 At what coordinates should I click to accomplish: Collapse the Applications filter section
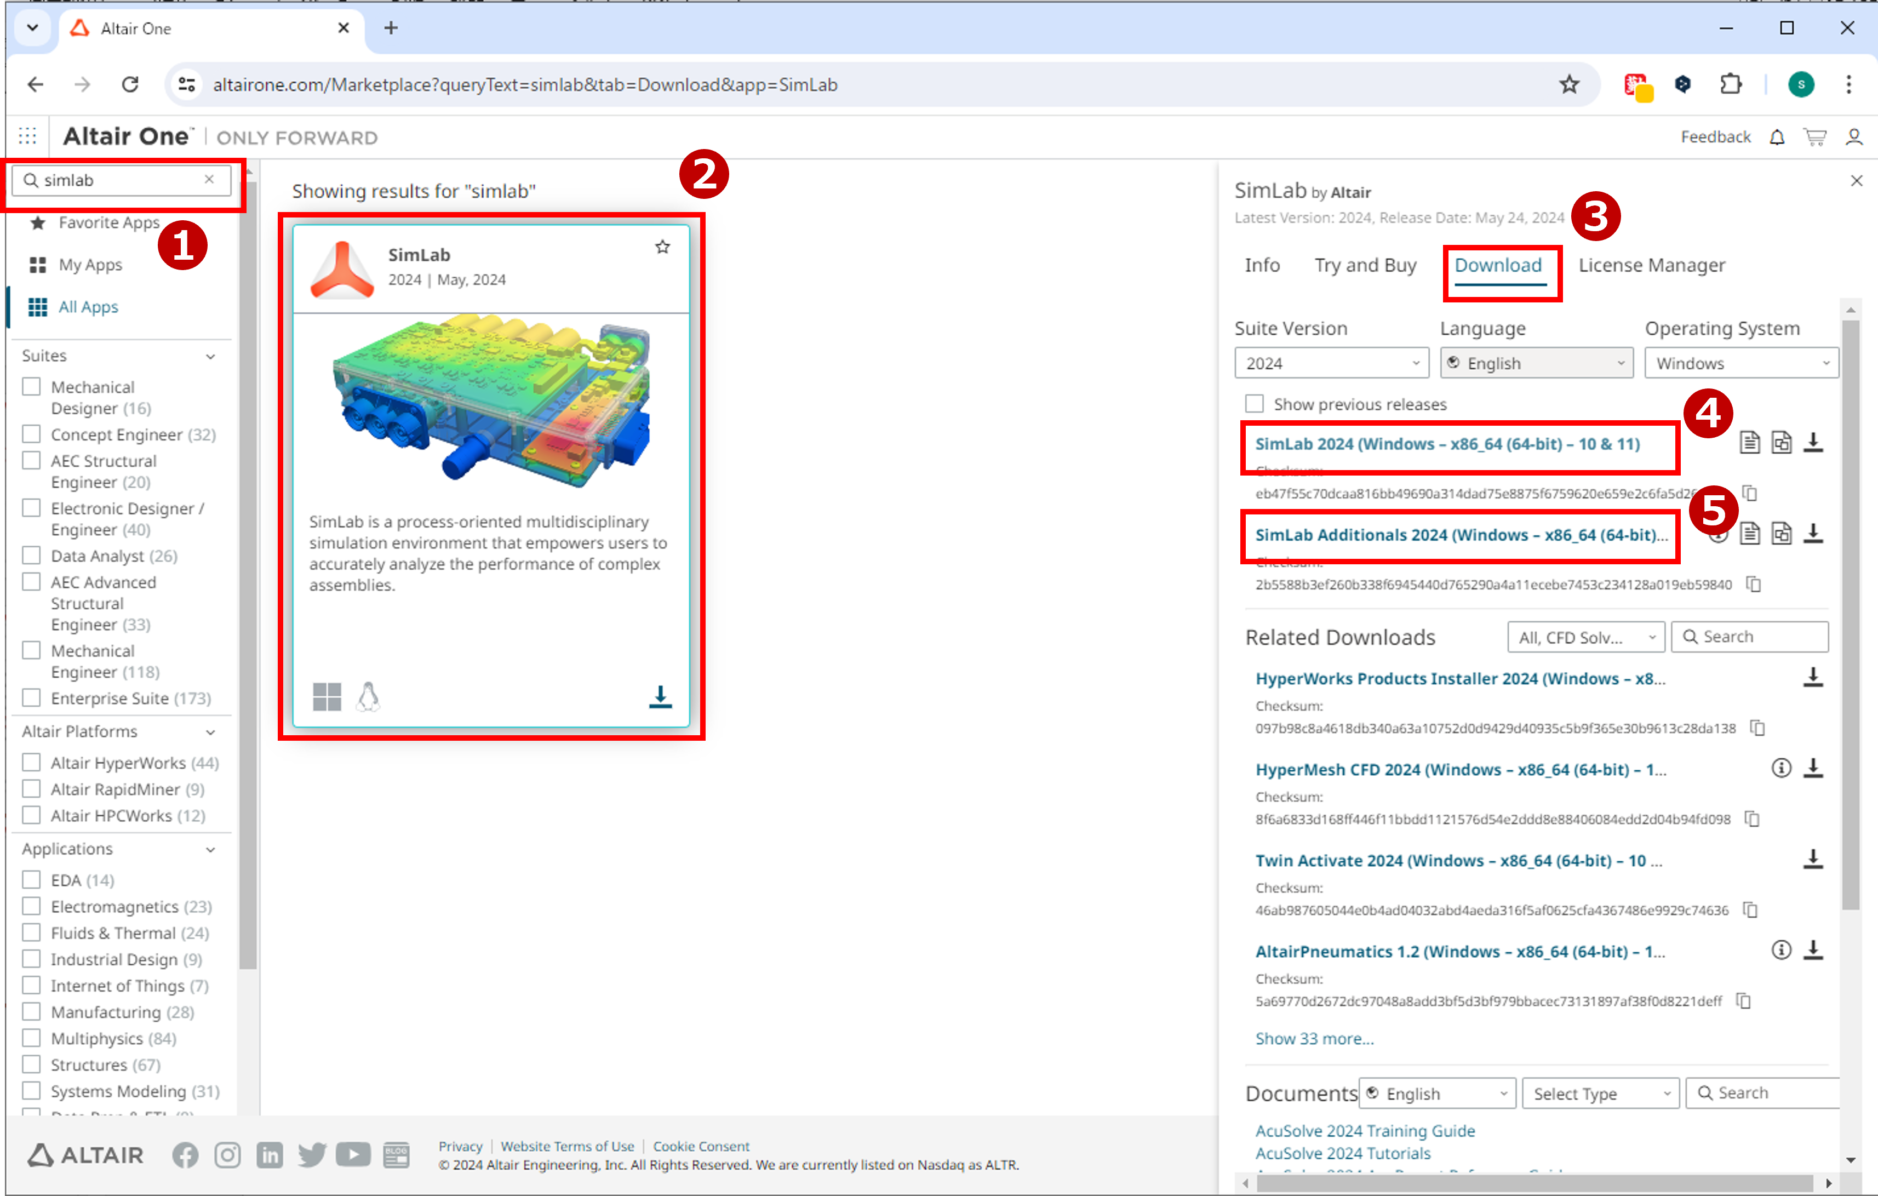pyautogui.click(x=210, y=850)
